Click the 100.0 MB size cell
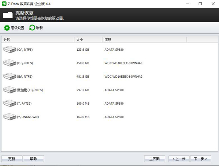Viewport: 219px width, 166px height. (83, 104)
